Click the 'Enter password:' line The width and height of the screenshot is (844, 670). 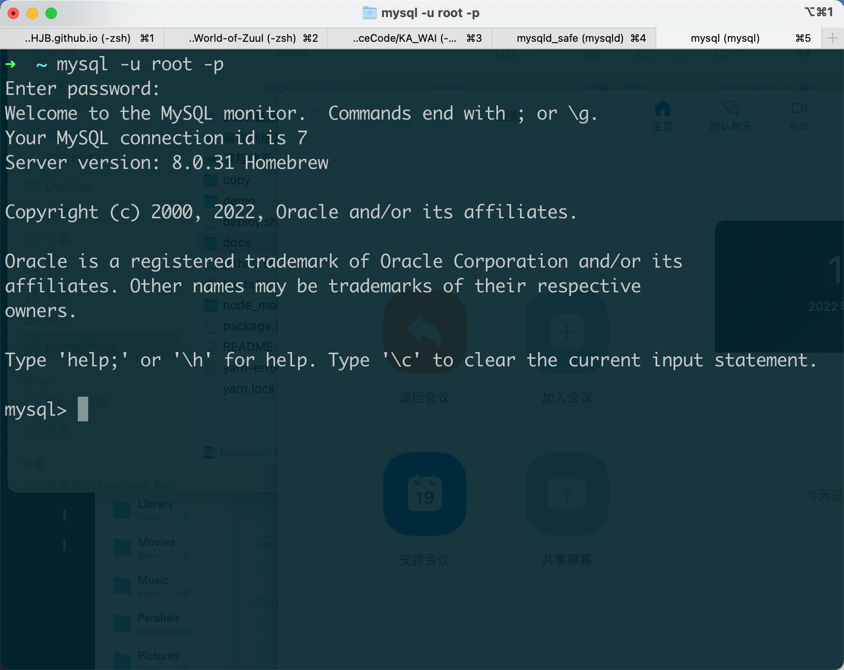[x=83, y=89]
